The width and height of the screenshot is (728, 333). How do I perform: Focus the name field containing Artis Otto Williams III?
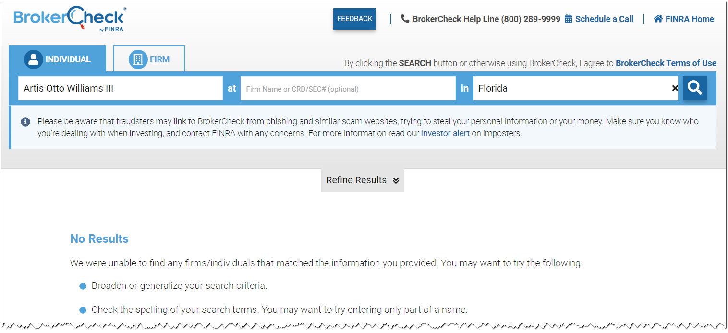click(x=121, y=88)
